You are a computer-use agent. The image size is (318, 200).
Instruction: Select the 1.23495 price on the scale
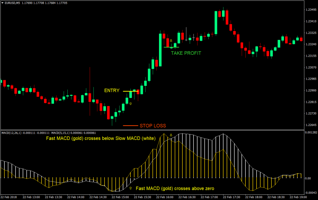click(311, 10)
